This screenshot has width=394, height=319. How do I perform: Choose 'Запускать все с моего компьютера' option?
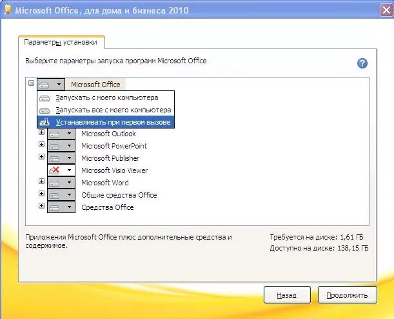pos(106,110)
